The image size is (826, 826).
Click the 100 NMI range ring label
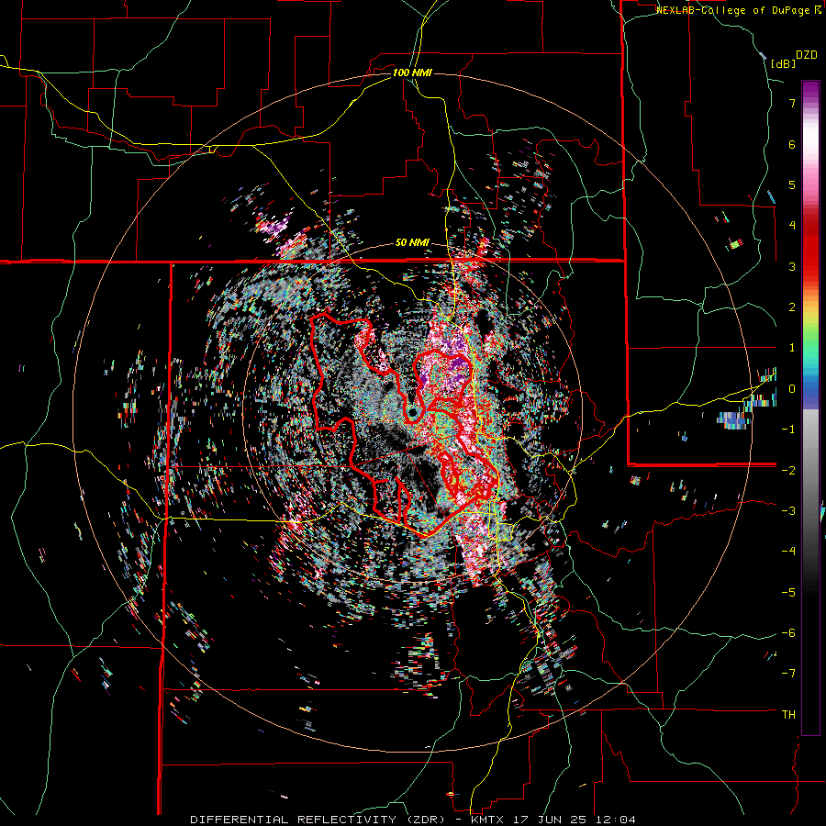(412, 73)
